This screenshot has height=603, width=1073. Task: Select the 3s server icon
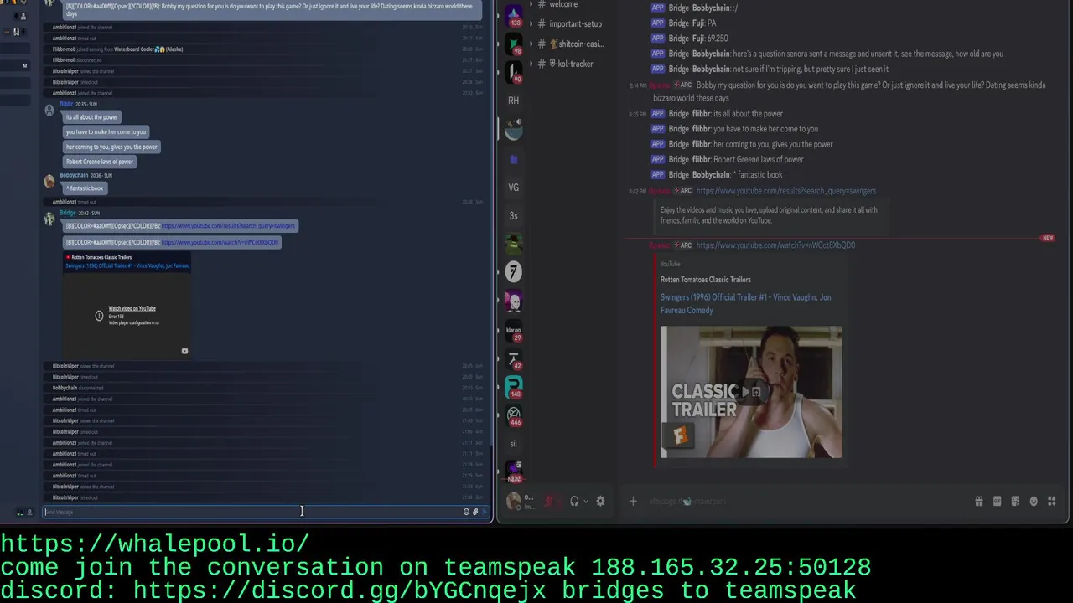point(513,216)
